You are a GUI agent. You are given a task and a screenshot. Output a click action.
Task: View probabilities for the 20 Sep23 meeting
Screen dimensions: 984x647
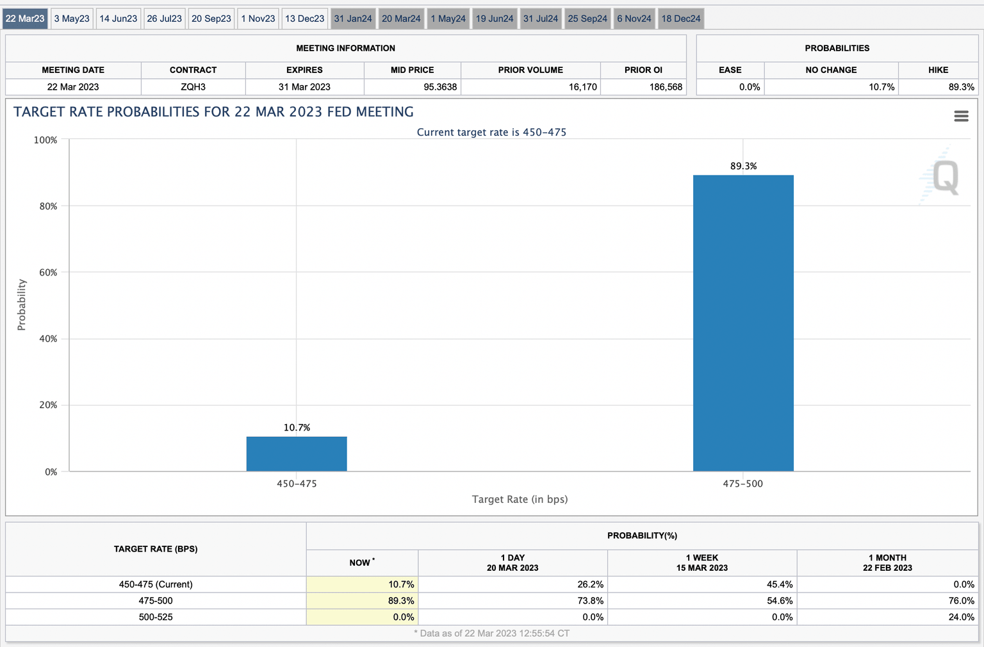(211, 18)
